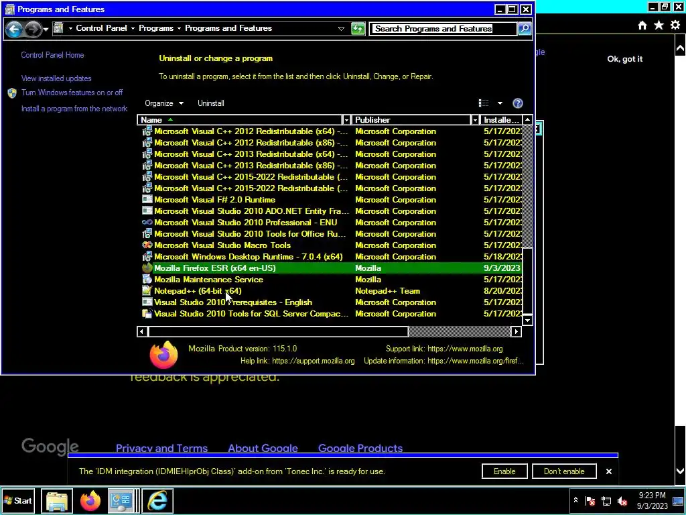Open the gear tools icon in Internet Explorer

[x=675, y=25]
